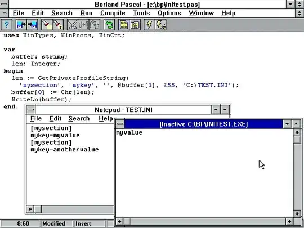The height and width of the screenshot is (228, 304).
Task: Click the 'C:\TEST.INI' string literal
Action: 207,85
